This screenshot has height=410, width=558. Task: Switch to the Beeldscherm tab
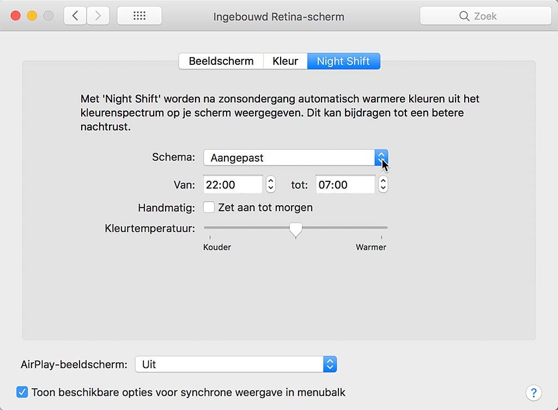tap(221, 61)
